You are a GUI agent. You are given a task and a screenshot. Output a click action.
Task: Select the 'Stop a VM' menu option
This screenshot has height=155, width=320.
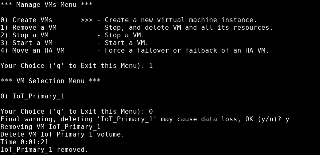[24, 35]
